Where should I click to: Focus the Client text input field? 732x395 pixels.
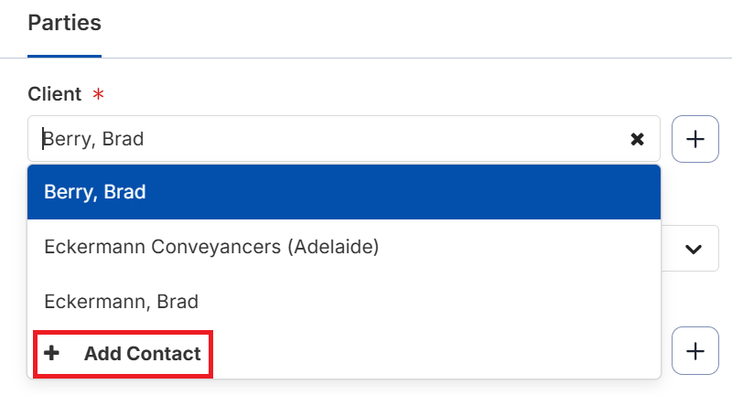pos(366,139)
